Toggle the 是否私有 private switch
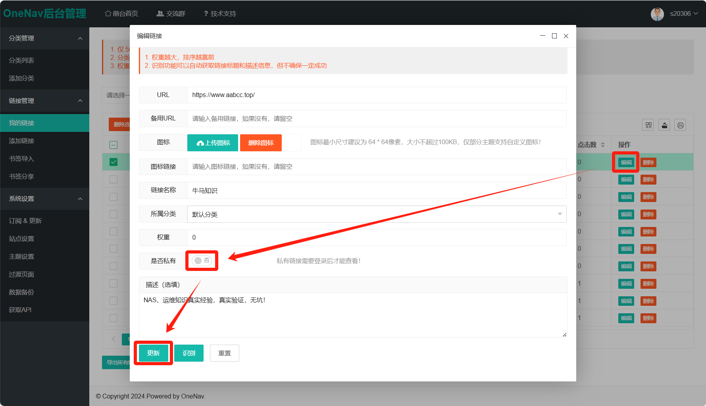Screen dimensions: 706x406 202,261
